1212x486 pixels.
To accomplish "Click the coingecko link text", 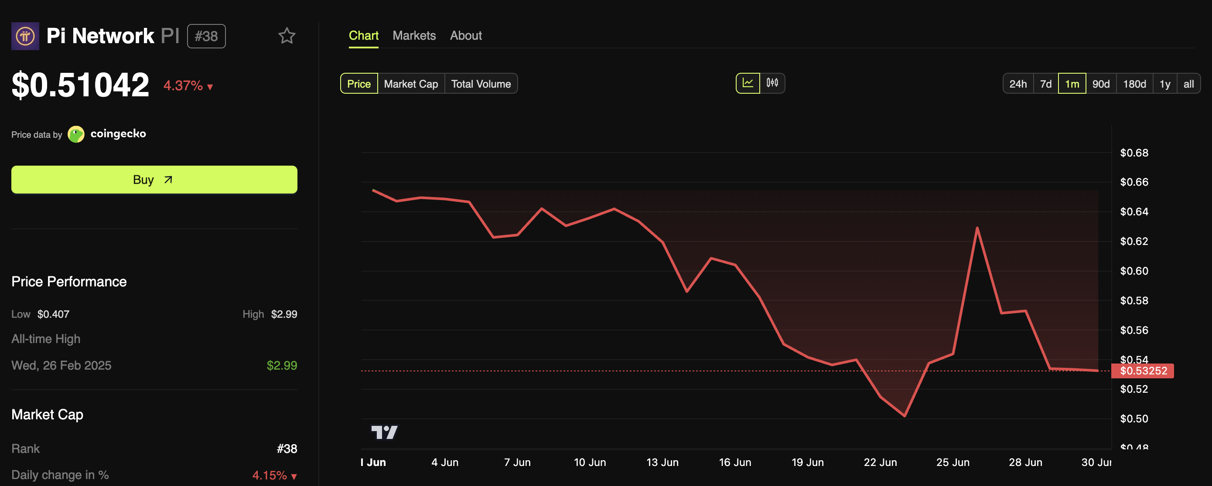I will [118, 133].
